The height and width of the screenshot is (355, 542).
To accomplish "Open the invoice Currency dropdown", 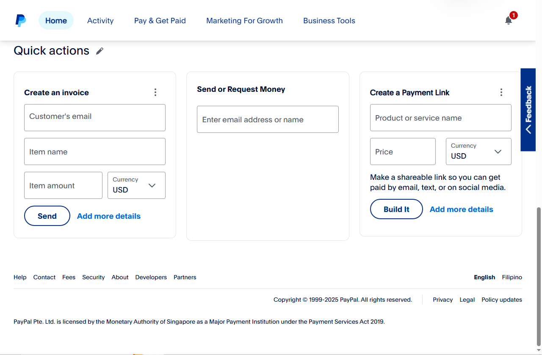I will point(136,185).
